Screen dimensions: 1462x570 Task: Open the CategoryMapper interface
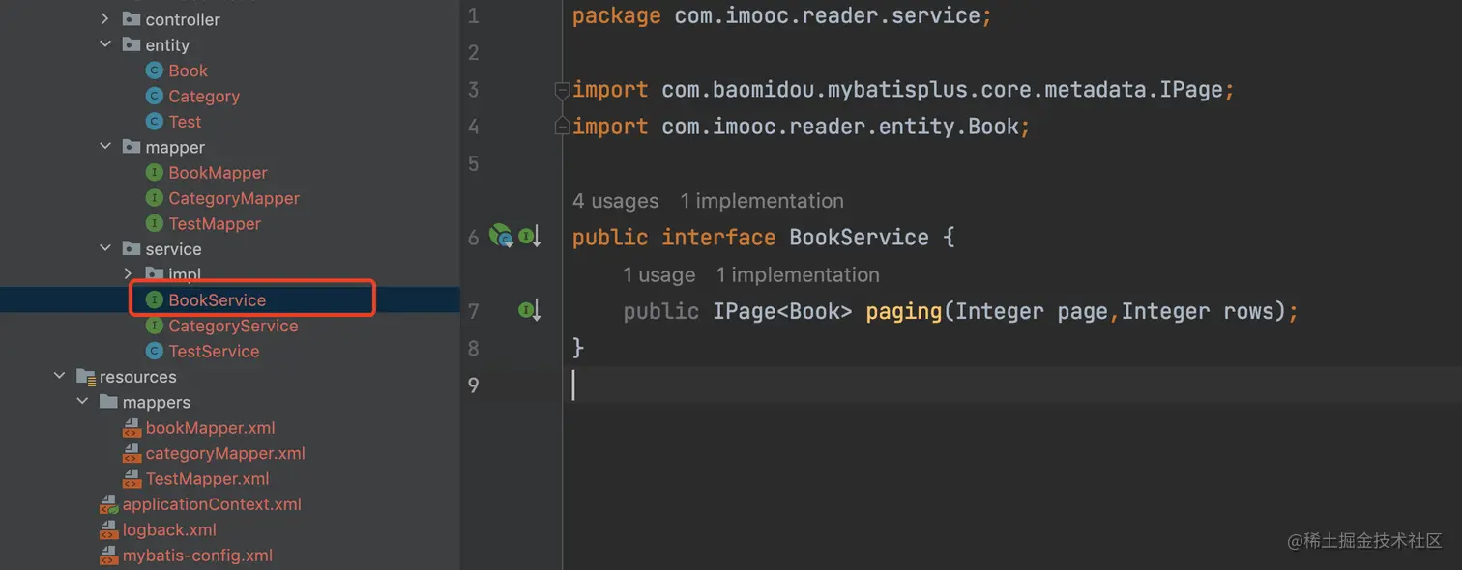tap(234, 198)
